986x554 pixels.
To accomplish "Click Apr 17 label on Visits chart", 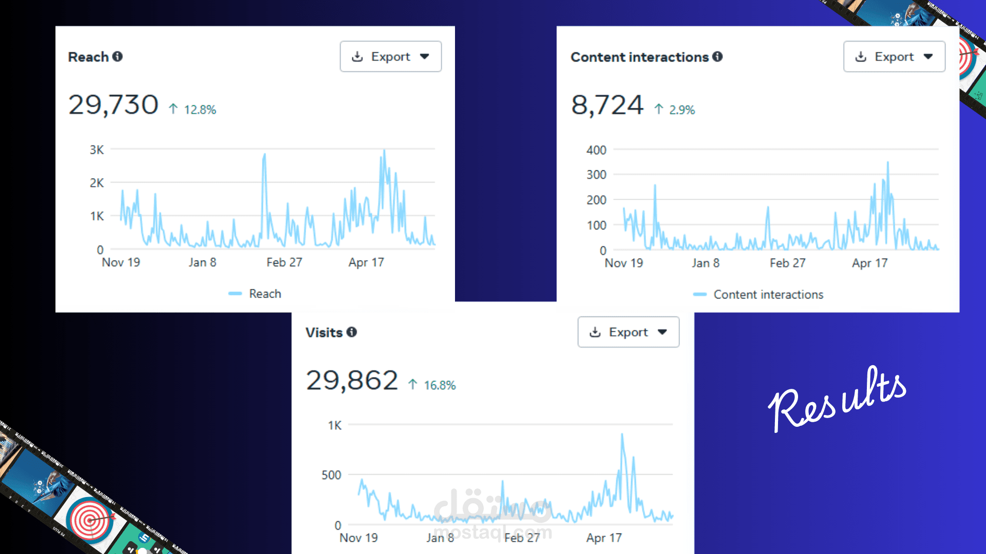I will (x=604, y=538).
